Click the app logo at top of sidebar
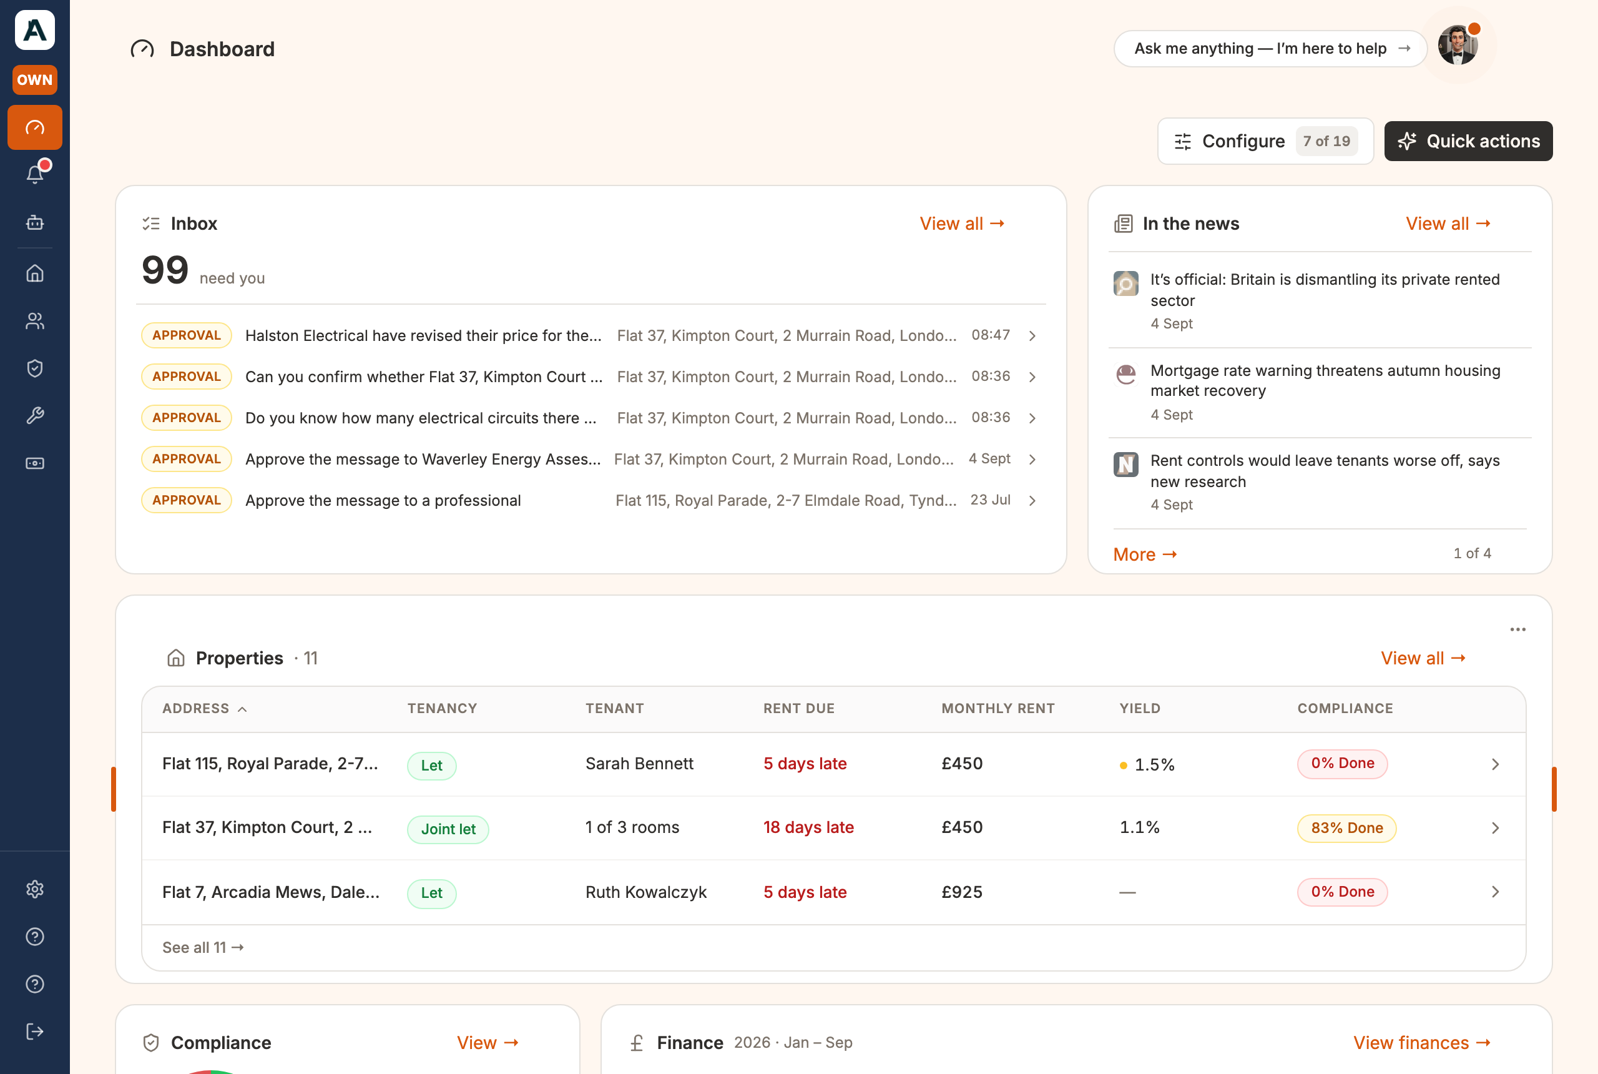The image size is (1598, 1074). click(x=35, y=30)
